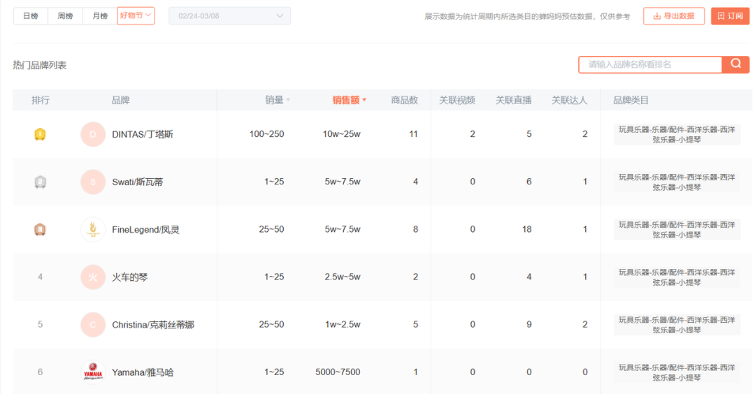Sort the table by 销量 column

point(278,100)
